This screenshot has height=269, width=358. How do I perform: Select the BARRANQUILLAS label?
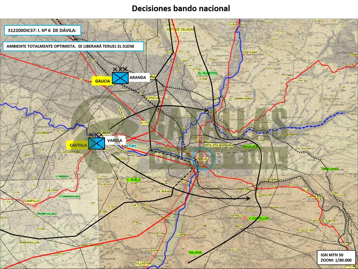tap(29, 242)
